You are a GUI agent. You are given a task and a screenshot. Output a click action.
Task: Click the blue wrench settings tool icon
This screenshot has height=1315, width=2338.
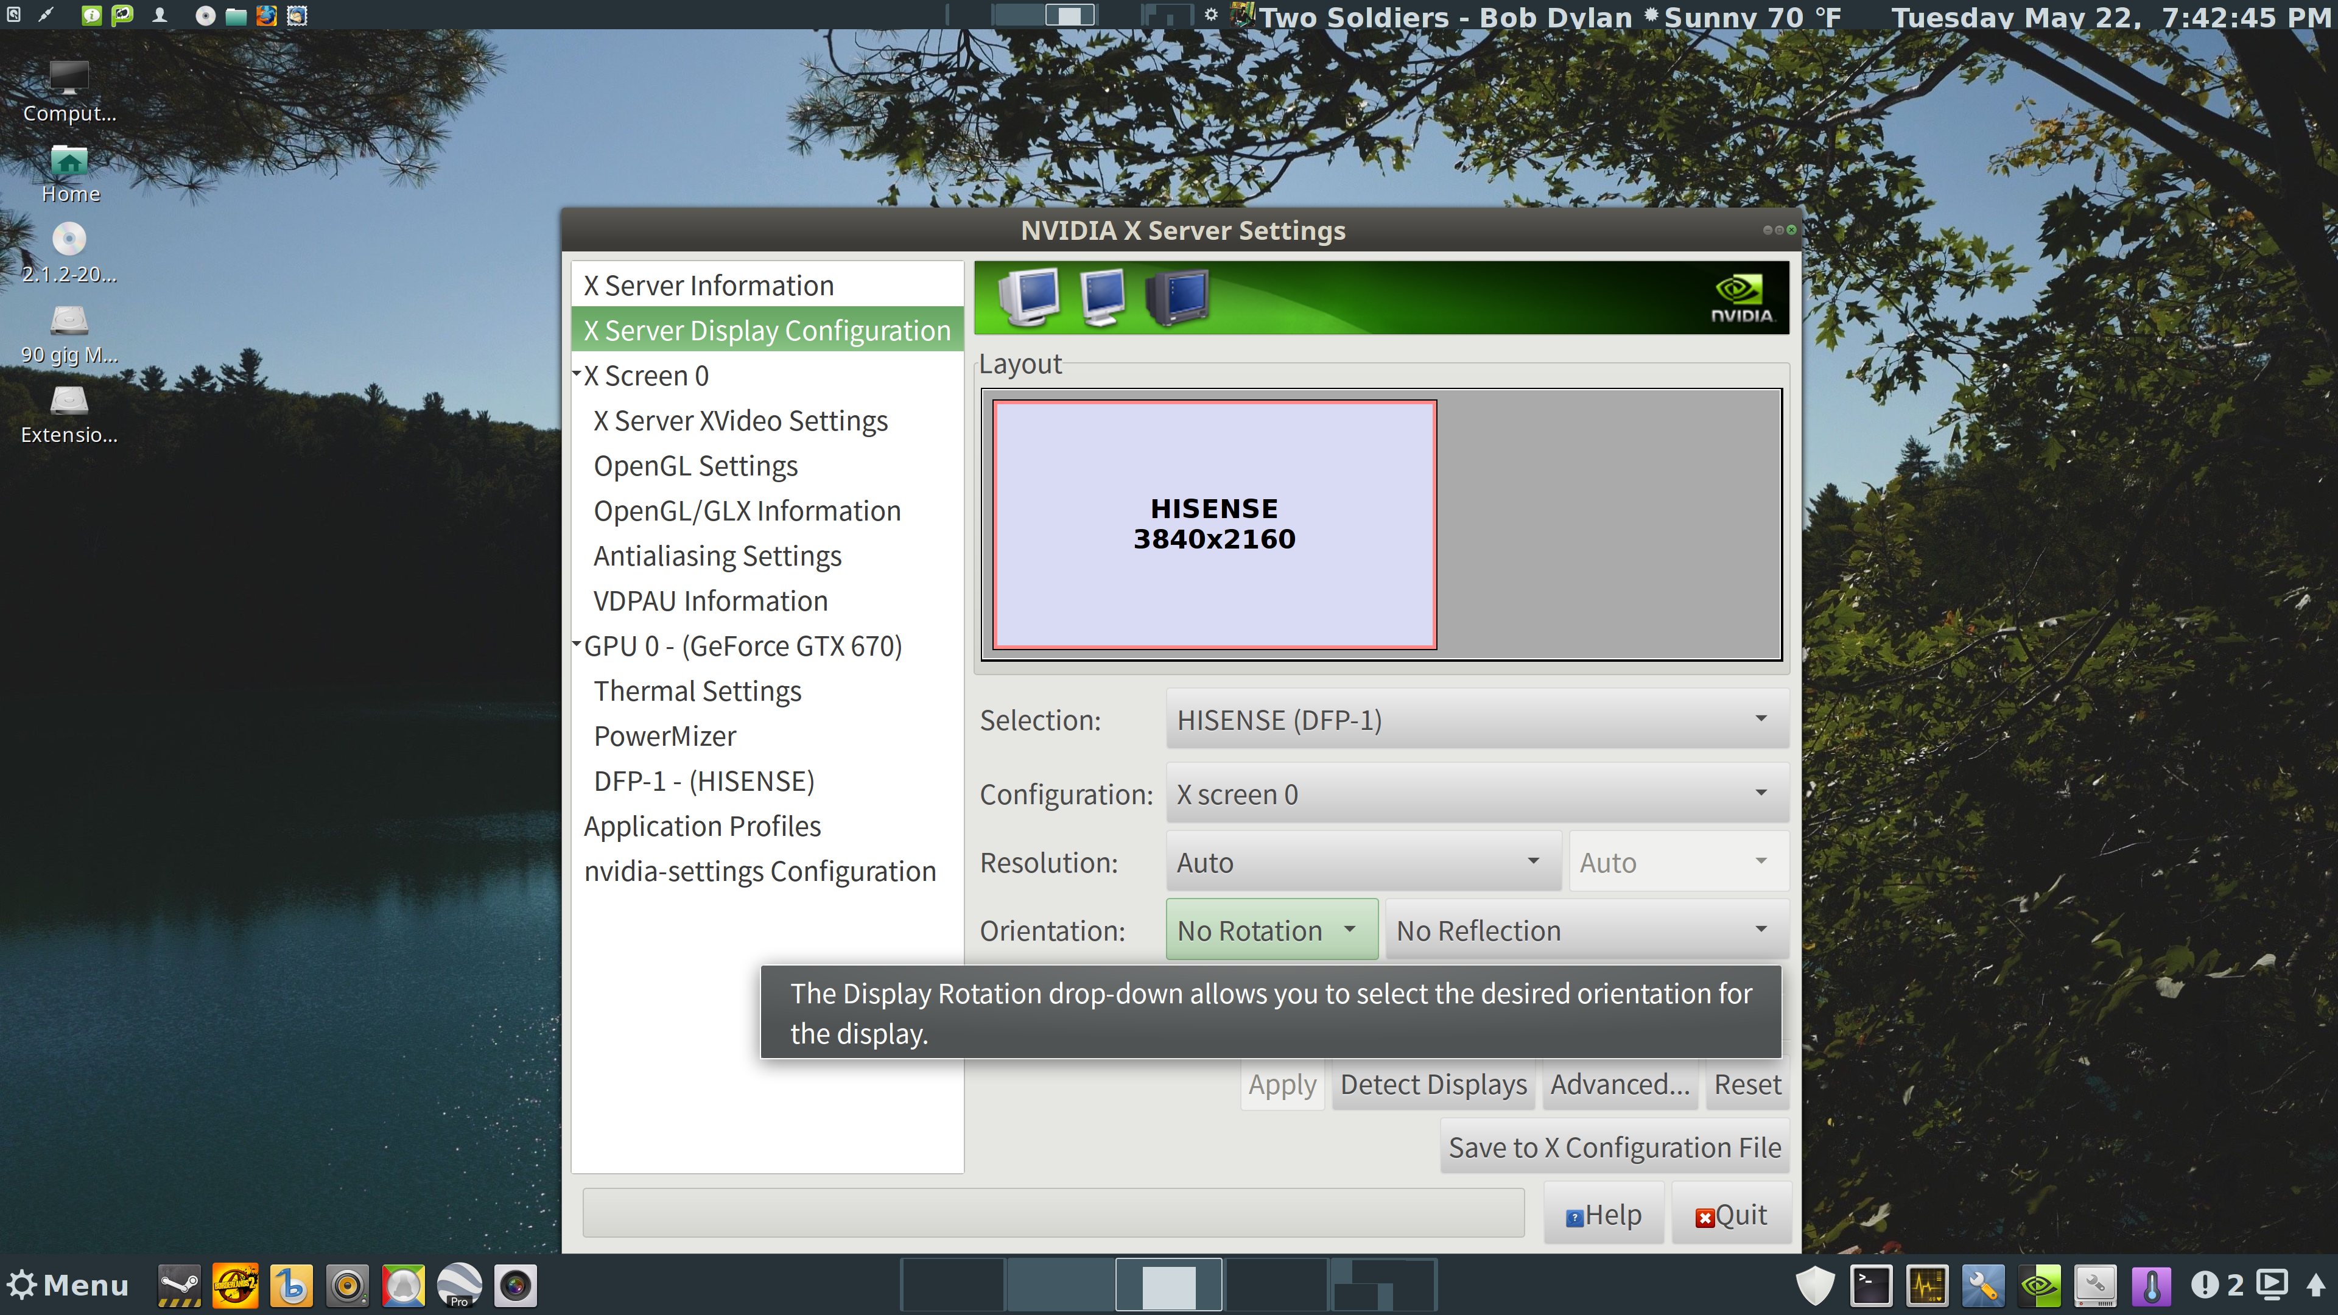click(1982, 1285)
